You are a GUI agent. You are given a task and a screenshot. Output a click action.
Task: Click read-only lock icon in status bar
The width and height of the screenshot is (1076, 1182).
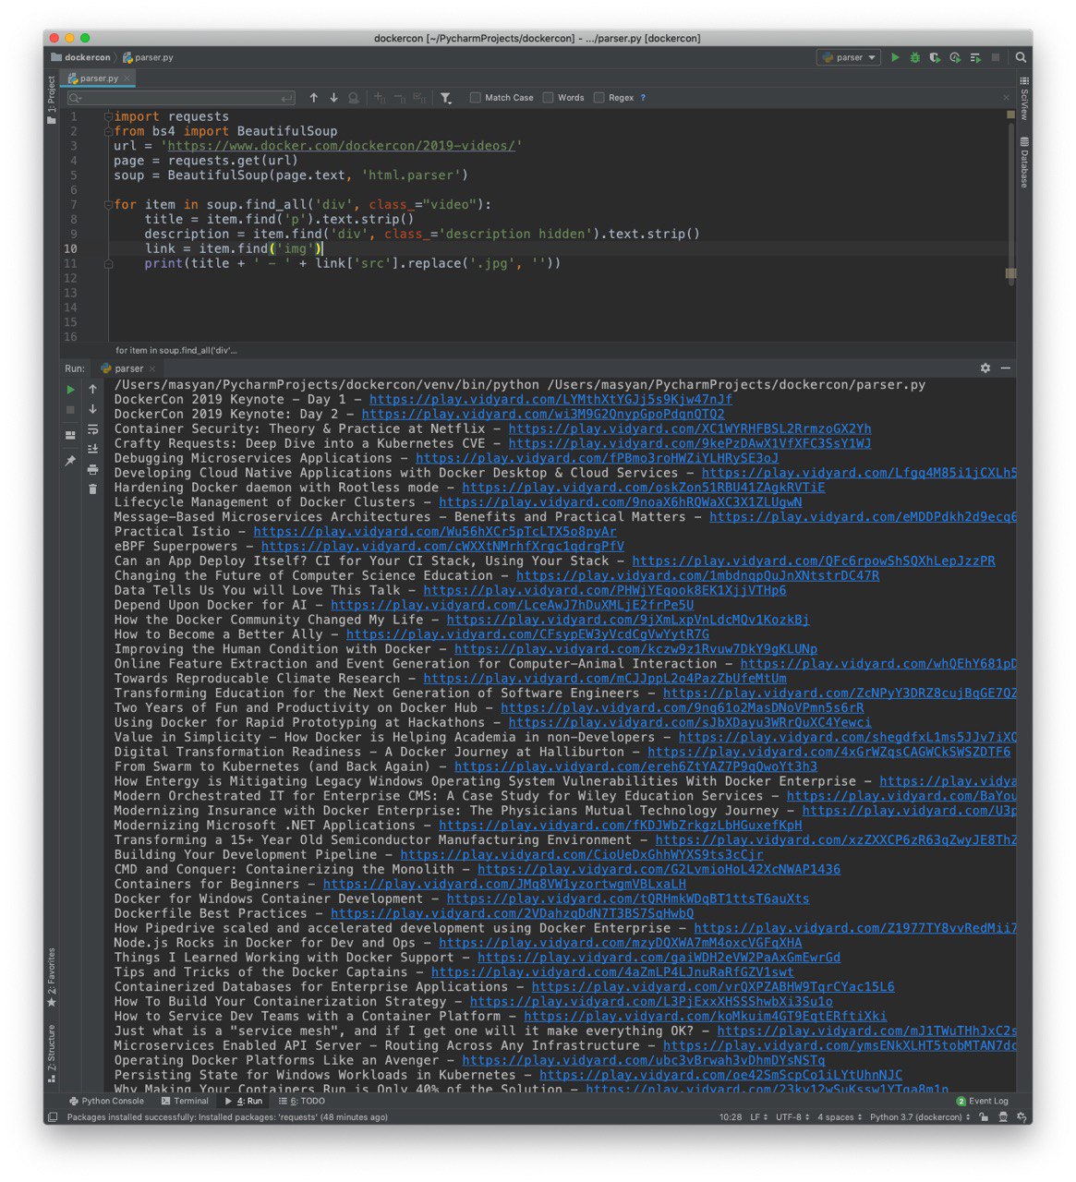(x=984, y=1116)
